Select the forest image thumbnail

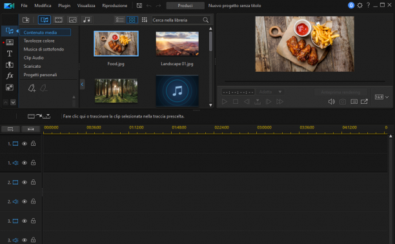point(116,91)
